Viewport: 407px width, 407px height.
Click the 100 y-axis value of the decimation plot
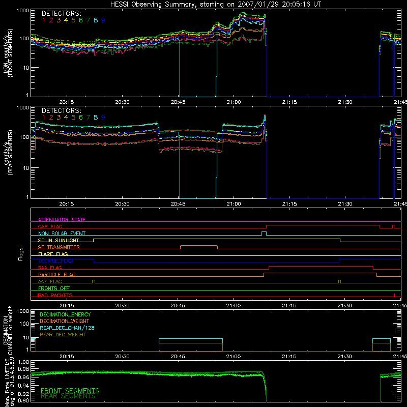coord(24,324)
